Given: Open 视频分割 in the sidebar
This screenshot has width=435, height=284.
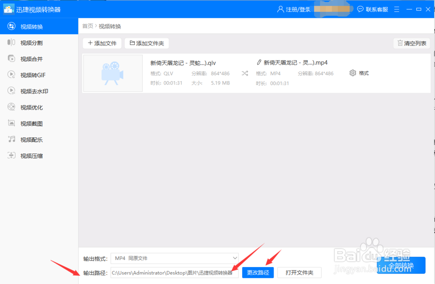Looking at the screenshot, I should [39, 42].
